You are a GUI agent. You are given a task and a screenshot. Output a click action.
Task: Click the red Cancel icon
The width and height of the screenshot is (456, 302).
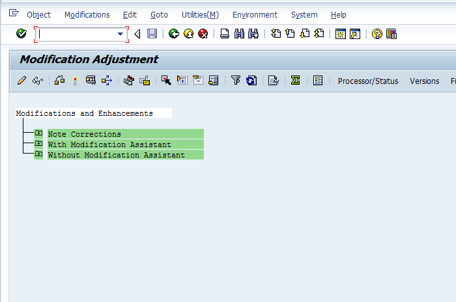coord(203,34)
